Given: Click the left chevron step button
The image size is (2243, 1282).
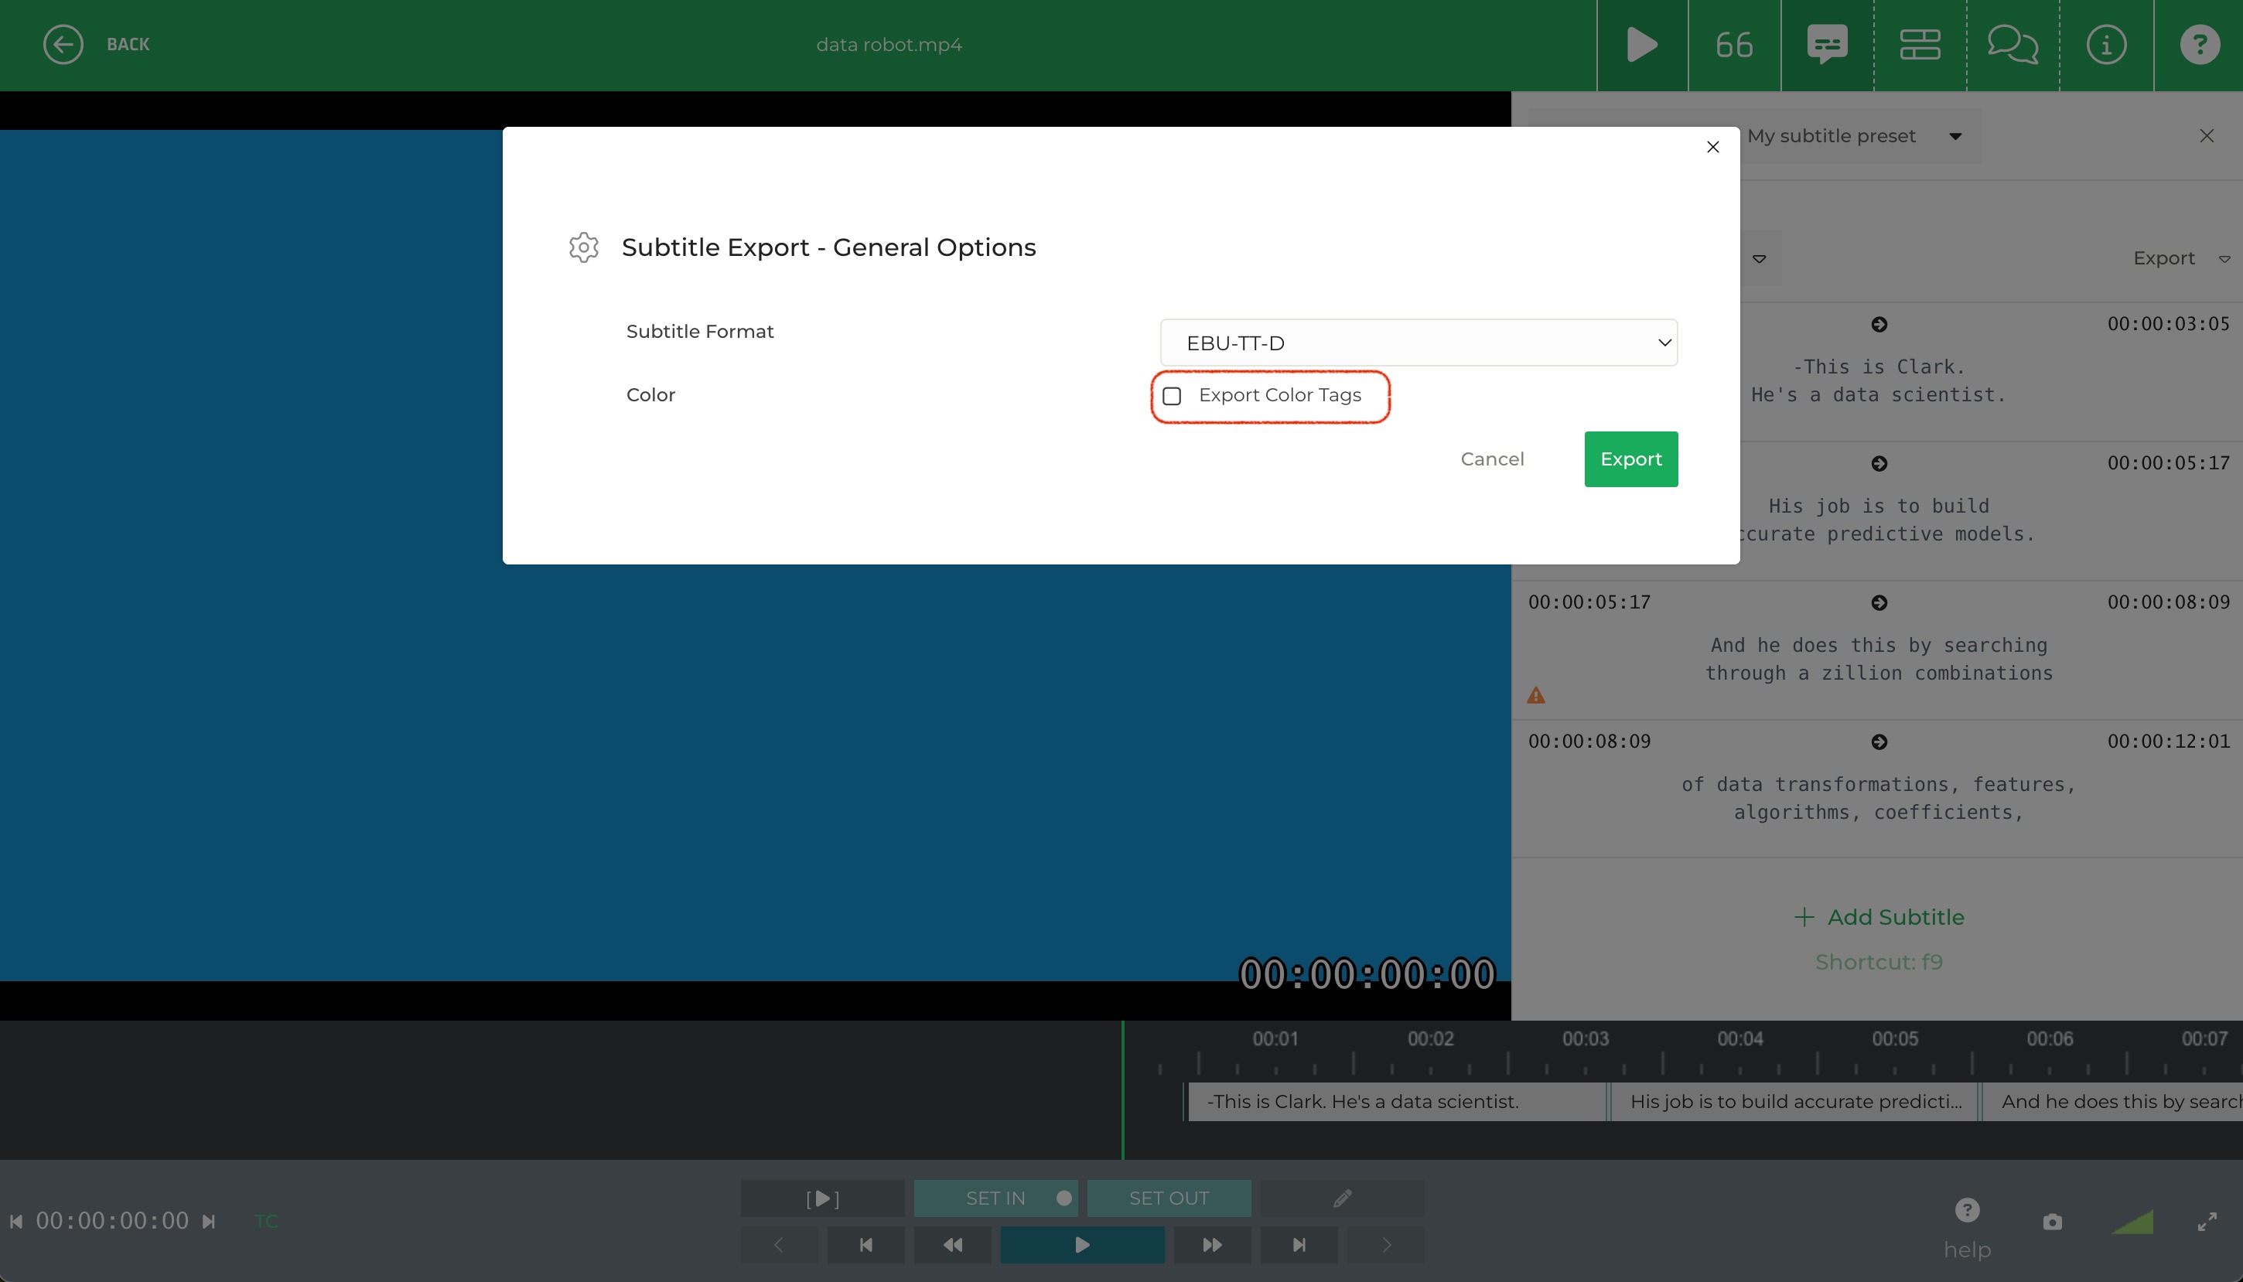Looking at the screenshot, I should (779, 1245).
